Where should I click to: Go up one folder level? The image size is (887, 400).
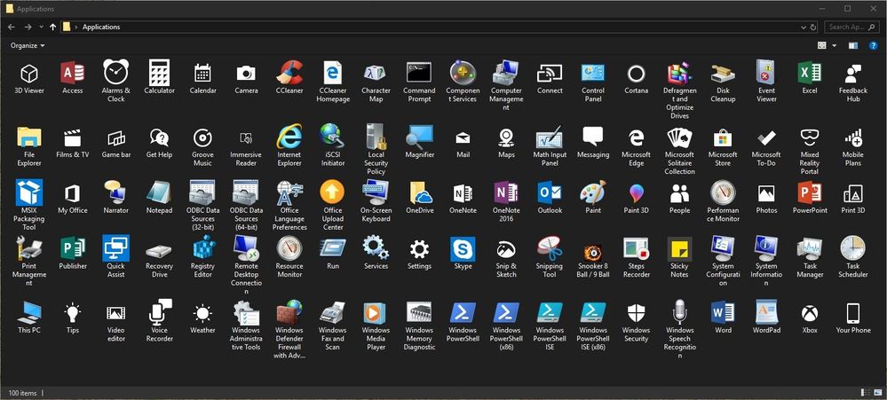click(52, 27)
